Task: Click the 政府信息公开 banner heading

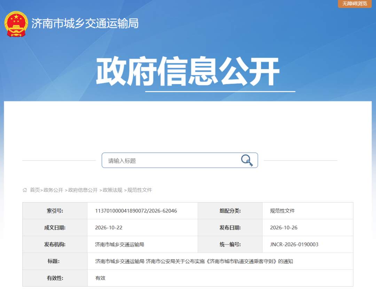Action: [188, 71]
